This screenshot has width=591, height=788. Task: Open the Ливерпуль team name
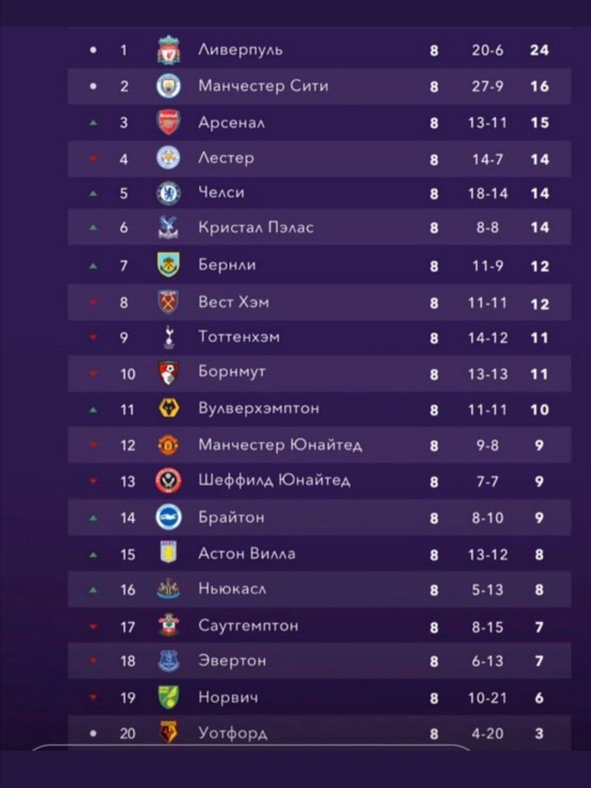[x=241, y=50]
